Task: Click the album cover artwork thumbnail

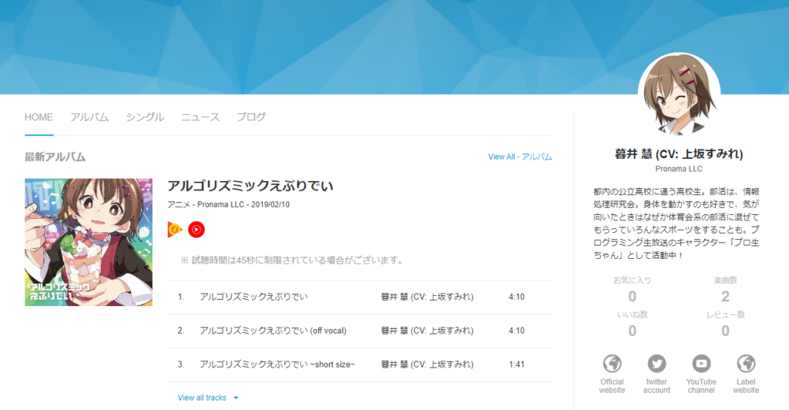Action: tap(89, 242)
